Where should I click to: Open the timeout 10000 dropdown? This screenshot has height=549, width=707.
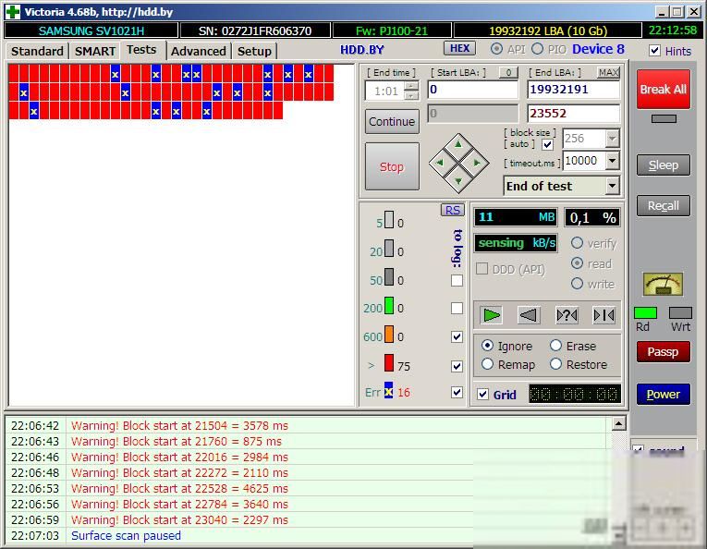click(612, 161)
